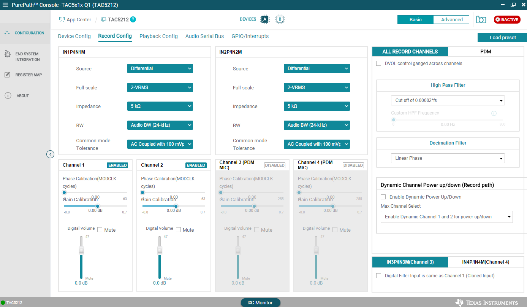The image size is (527, 307).
Task: Click Channel 2 Gain Calibration slider handle
Action: [x=176, y=206]
